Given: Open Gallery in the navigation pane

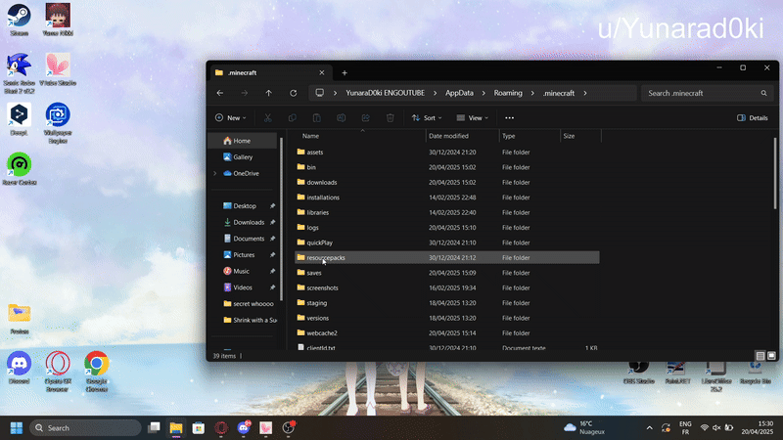Looking at the screenshot, I should [242, 156].
